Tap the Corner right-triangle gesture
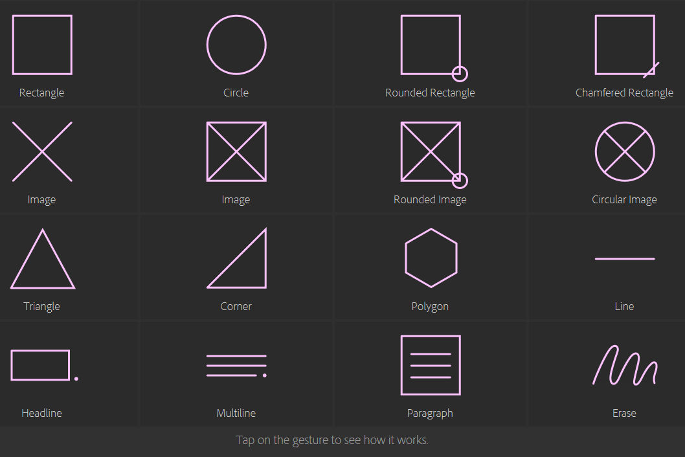 tap(236, 258)
